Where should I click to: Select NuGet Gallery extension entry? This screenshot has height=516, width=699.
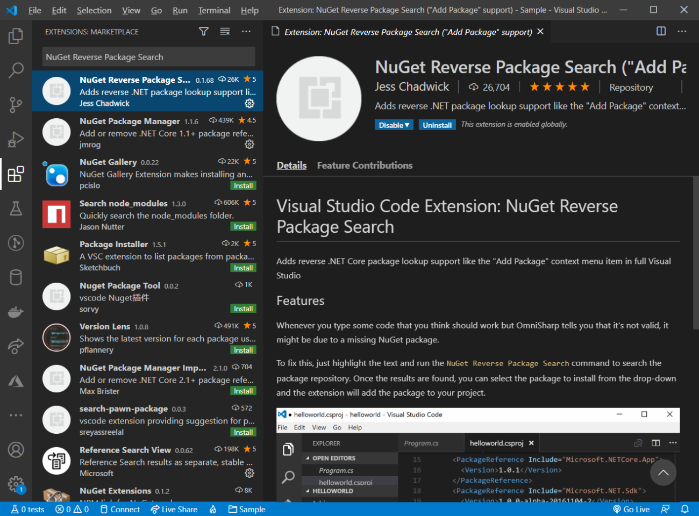click(x=147, y=173)
